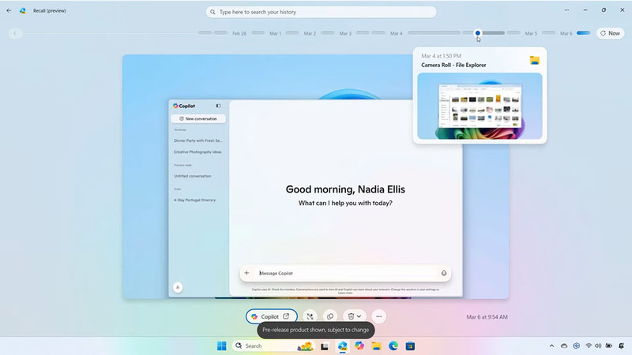Jump to Now on the timeline
632x355 pixels.
(x=610, y=33)
